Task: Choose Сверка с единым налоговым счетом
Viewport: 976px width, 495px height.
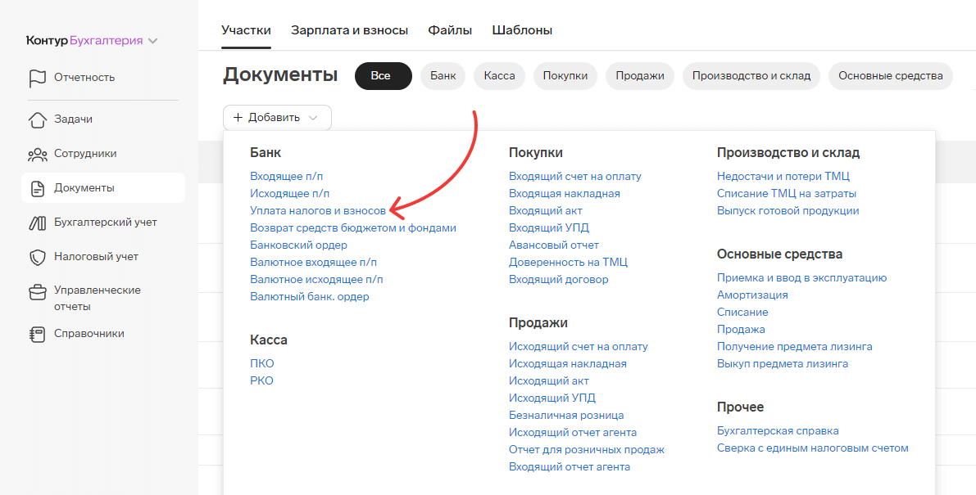Action: [813, 448]
